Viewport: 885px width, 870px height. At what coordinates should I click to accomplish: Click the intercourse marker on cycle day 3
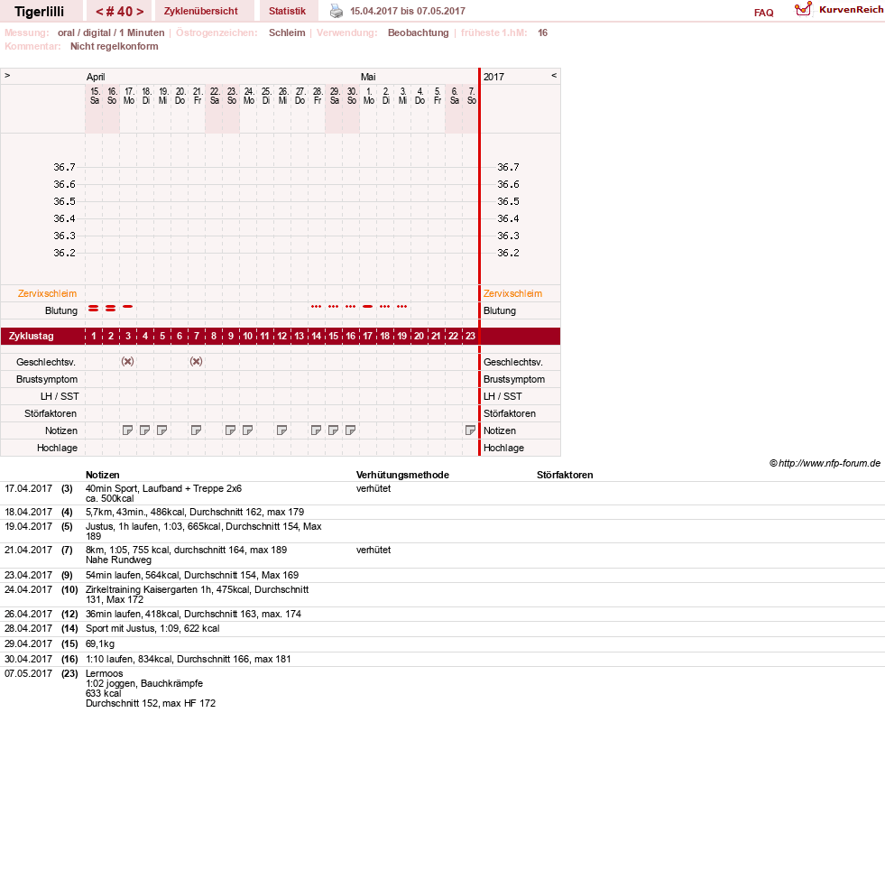coord(127,361)
